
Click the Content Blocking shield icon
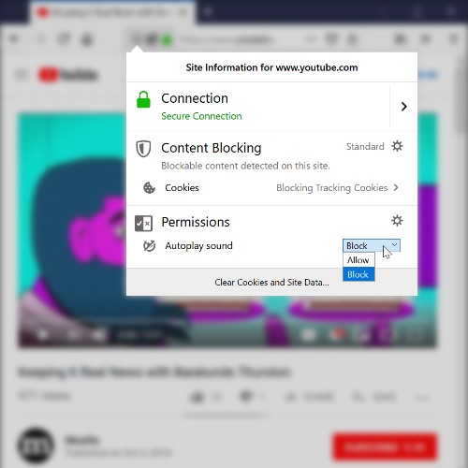coord(143,149)
